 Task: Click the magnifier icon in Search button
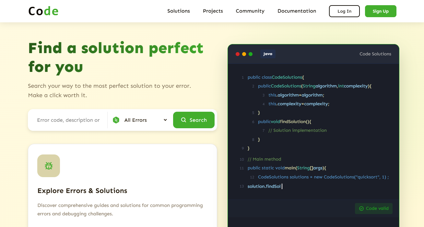(183, 120)
